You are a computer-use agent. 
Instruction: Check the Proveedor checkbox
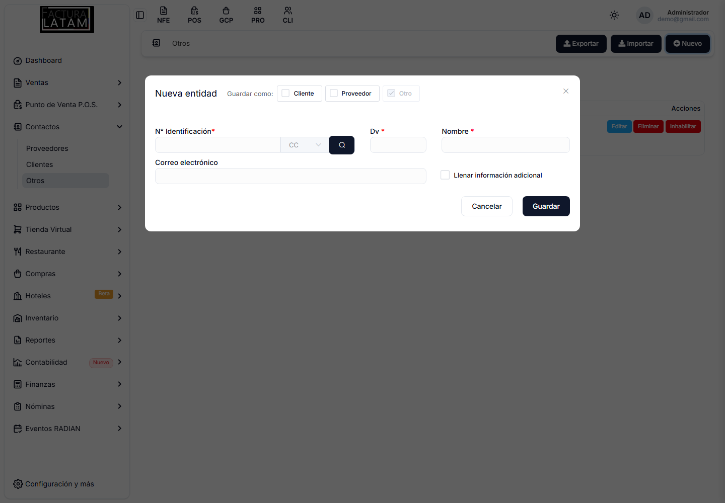coord(334,93)
